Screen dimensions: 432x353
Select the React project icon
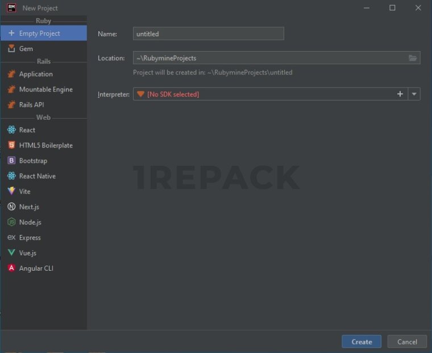pos(11,130)
